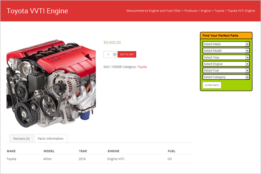The width and height of the screenshot is (261, 174).
Task: Open the Select Make dropdown
Action: 226,44
